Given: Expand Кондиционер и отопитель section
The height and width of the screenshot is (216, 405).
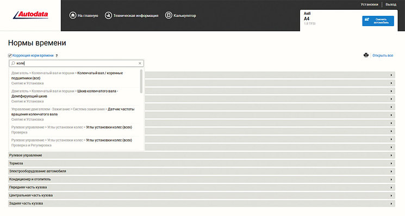Looking at the screenshot, I should pos(202,180).
